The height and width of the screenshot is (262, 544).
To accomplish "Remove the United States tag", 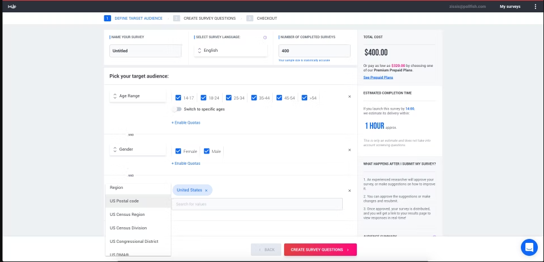I will tap(206, 191).
